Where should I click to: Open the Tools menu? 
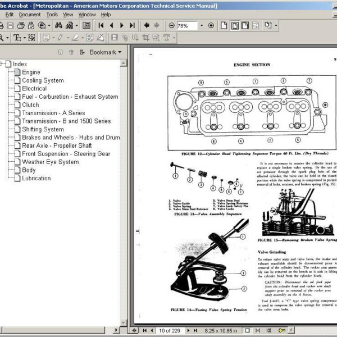[x=52, y=15]
